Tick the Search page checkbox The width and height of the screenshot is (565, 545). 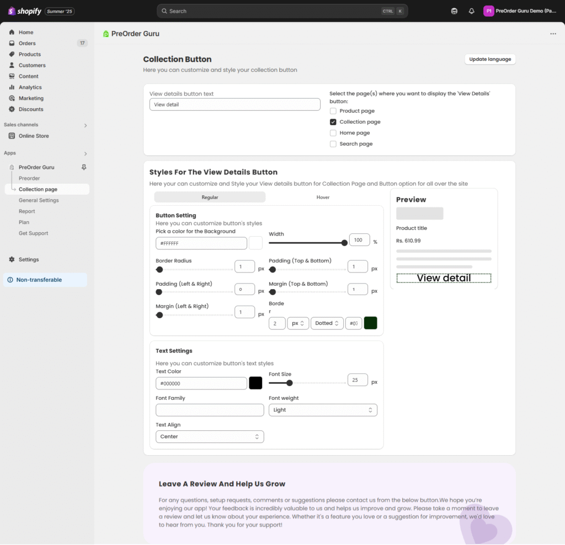[x=333, y=144]
